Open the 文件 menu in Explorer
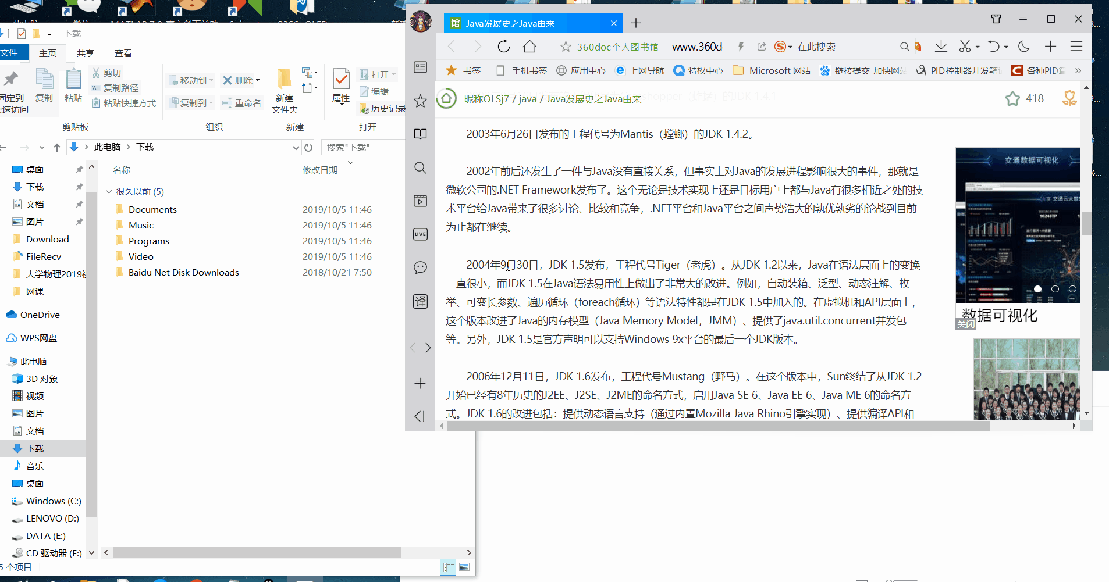The width and height of the screenshot is (1109, 582). click(10, 53)
